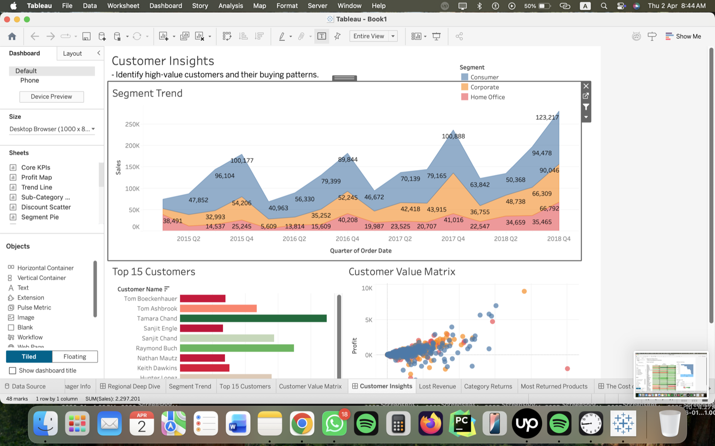Open the Size dropdown Desktop Browser

(x=52, y=129)
